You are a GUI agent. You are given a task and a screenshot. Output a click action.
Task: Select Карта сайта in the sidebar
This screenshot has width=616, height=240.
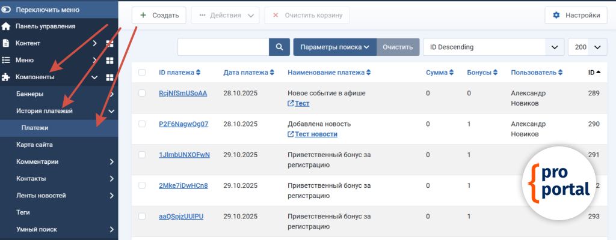tap(34, 145)
